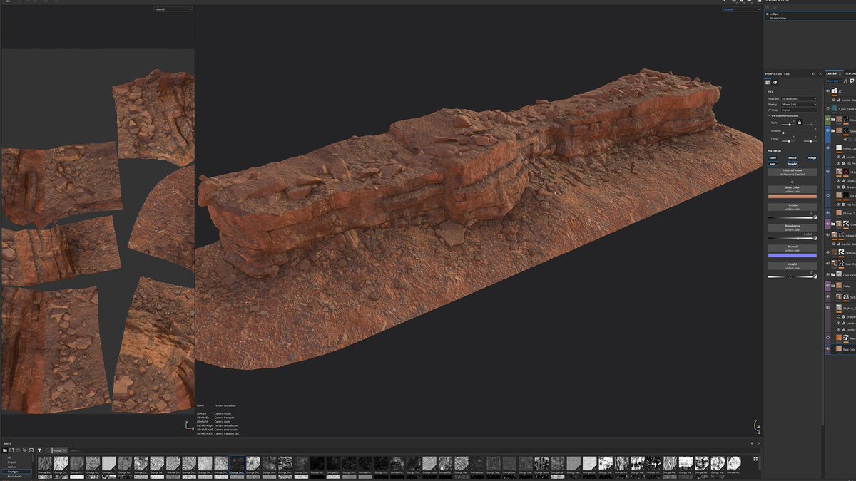This screenshot has width=856, height=481.
Task: Enable the emis channel toggle
Action: pyautogui.click(x=774, y=162)
